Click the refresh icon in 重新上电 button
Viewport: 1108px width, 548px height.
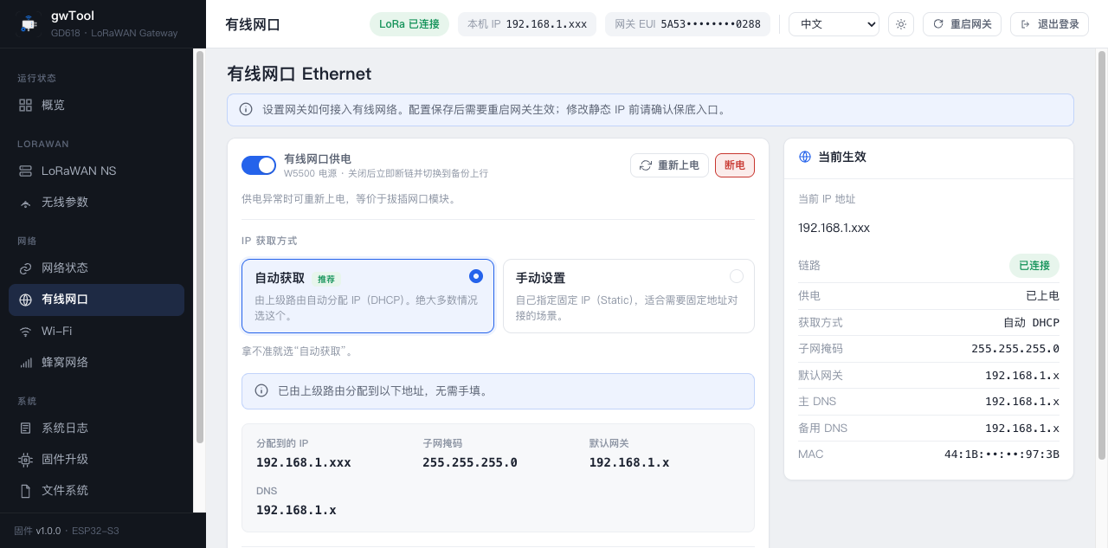646,165
